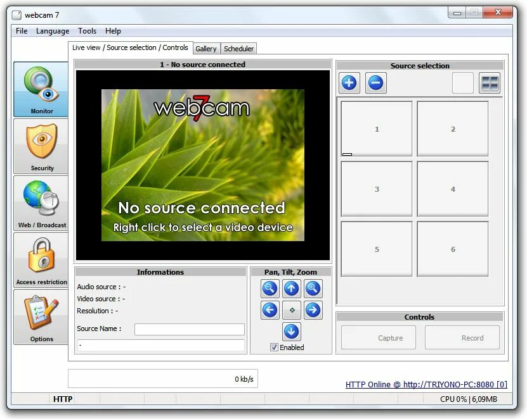The width and height of the screenshot is (527, 419).
Task: Select source slot 5
Action: (377, 249)
